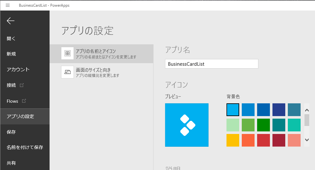
Task: Go back using the left arrow
Action: (11, 21)
